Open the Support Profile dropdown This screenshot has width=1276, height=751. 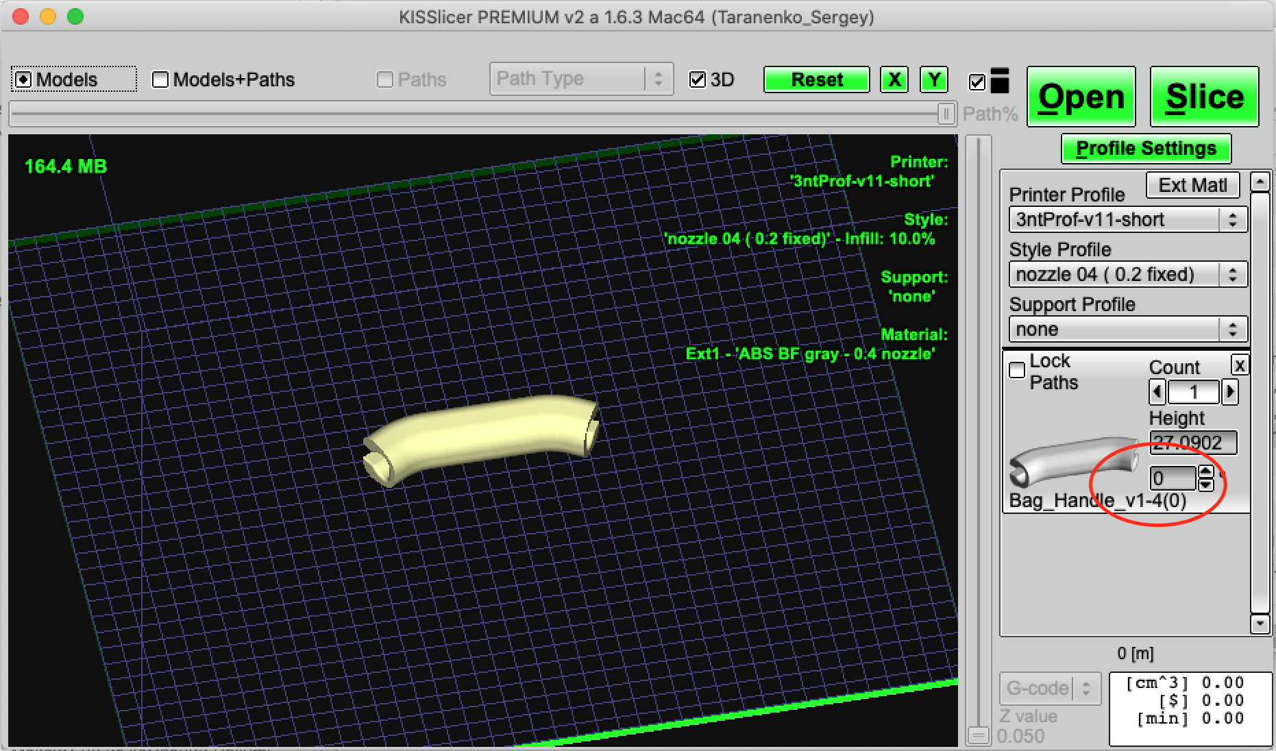1127,330
